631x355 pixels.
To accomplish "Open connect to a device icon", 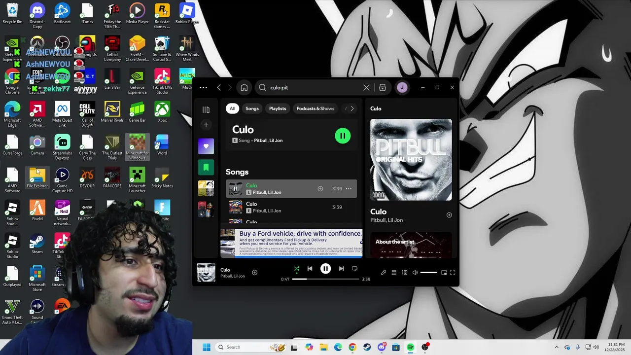I will (405, 273).
